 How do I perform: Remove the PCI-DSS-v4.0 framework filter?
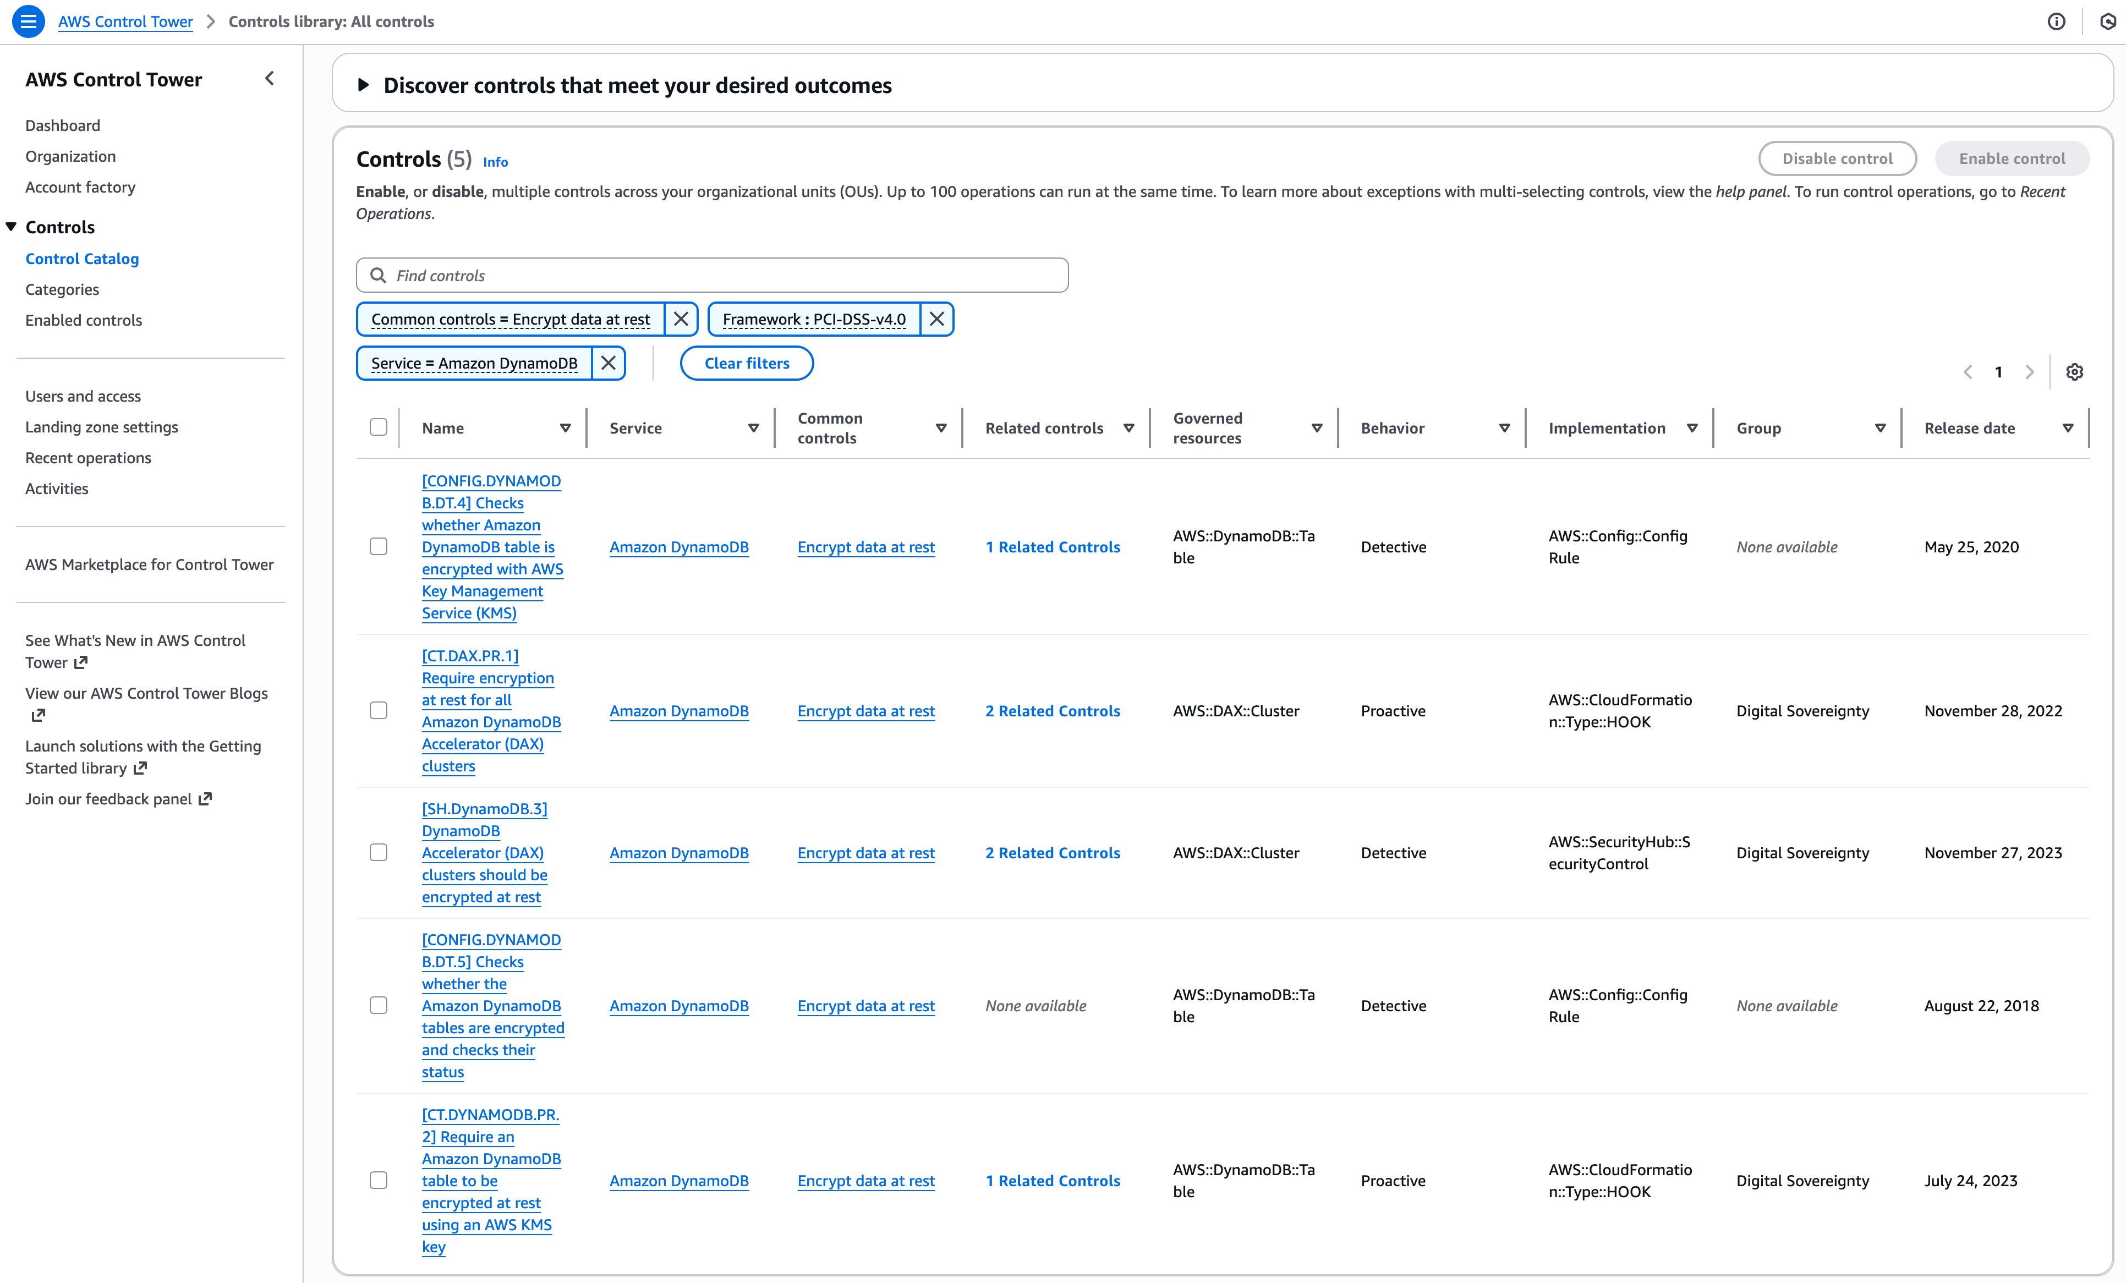[x=936, y=319]
